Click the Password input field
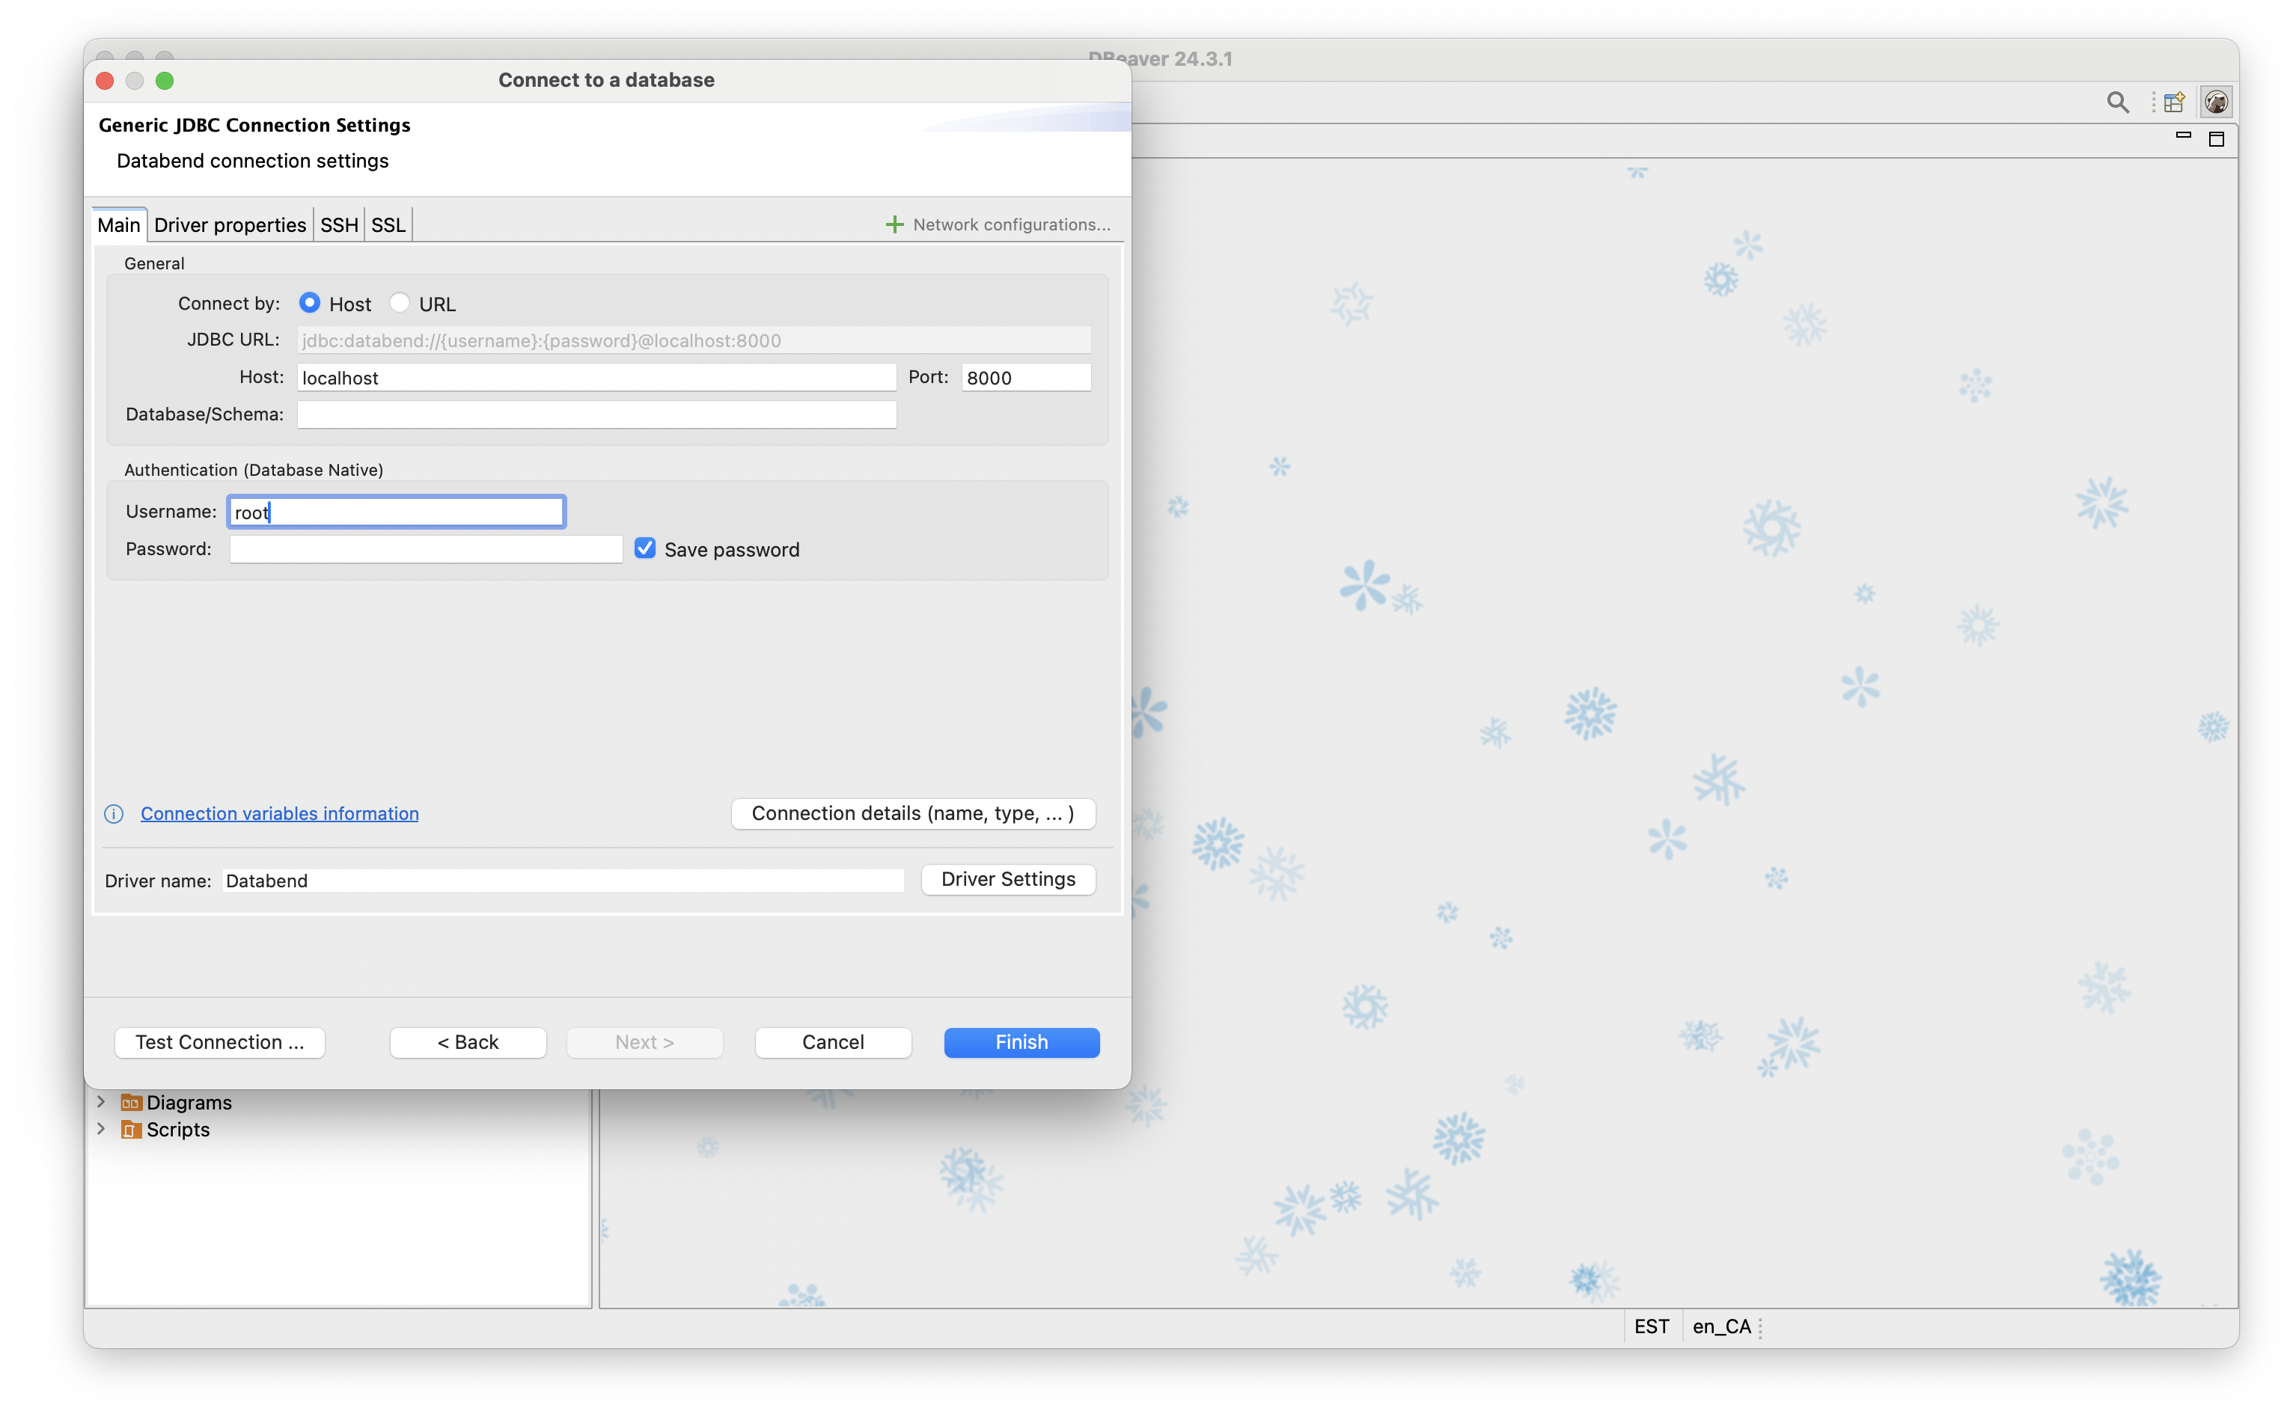 [426, 548]
